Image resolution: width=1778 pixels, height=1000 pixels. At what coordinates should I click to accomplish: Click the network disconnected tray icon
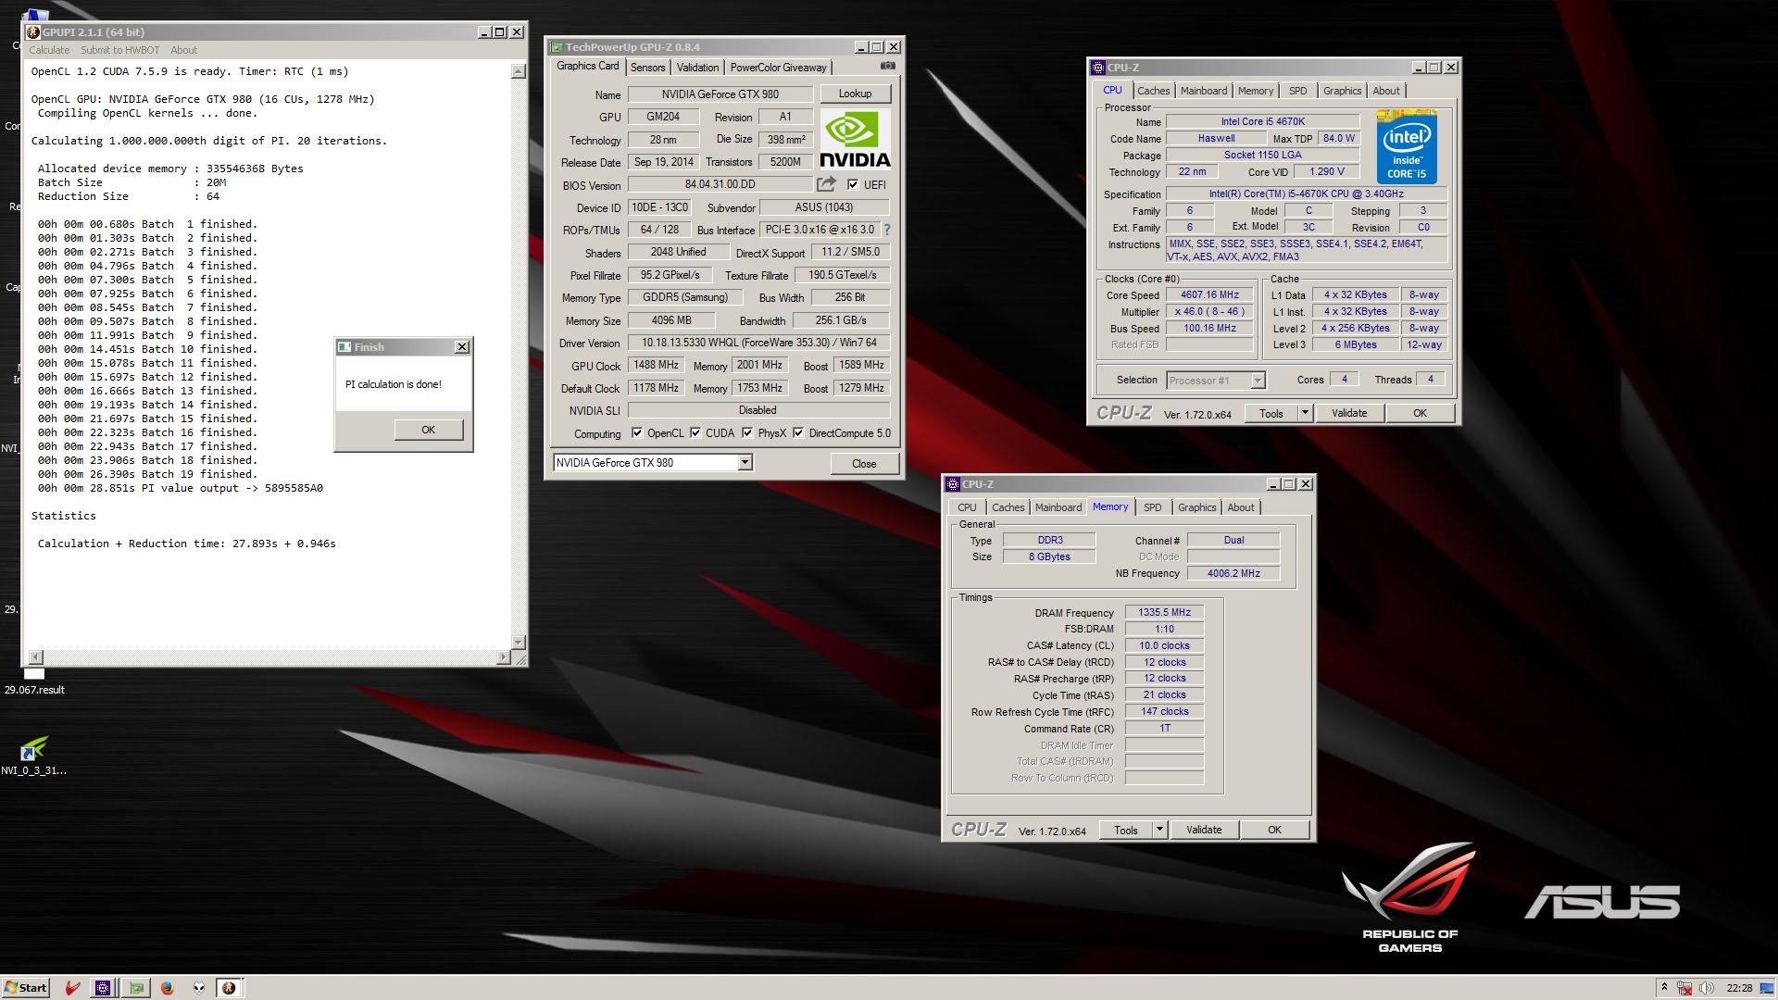pyautogui.click(x=1684, y=988)
